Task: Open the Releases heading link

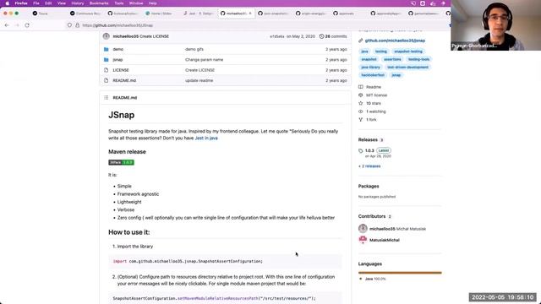Action: click(x=368, y=139)
